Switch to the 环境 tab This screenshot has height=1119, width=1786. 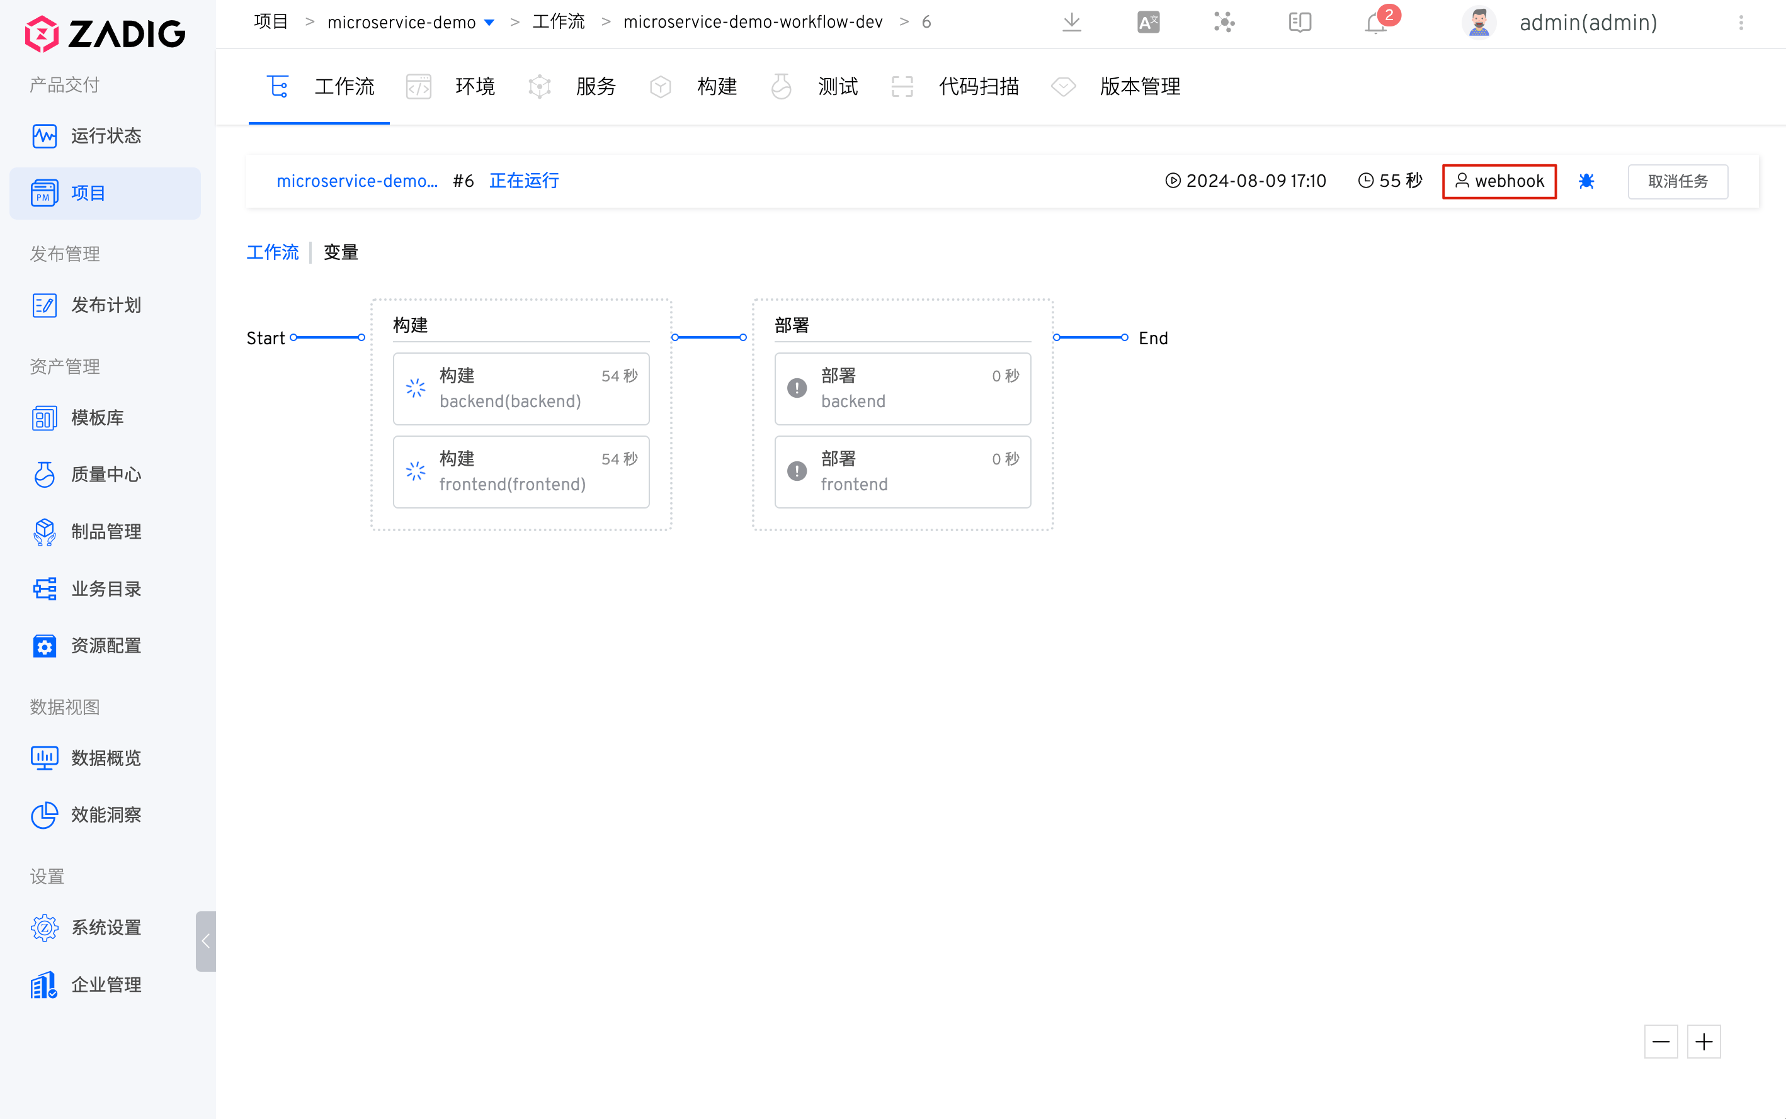coord(450,87)
